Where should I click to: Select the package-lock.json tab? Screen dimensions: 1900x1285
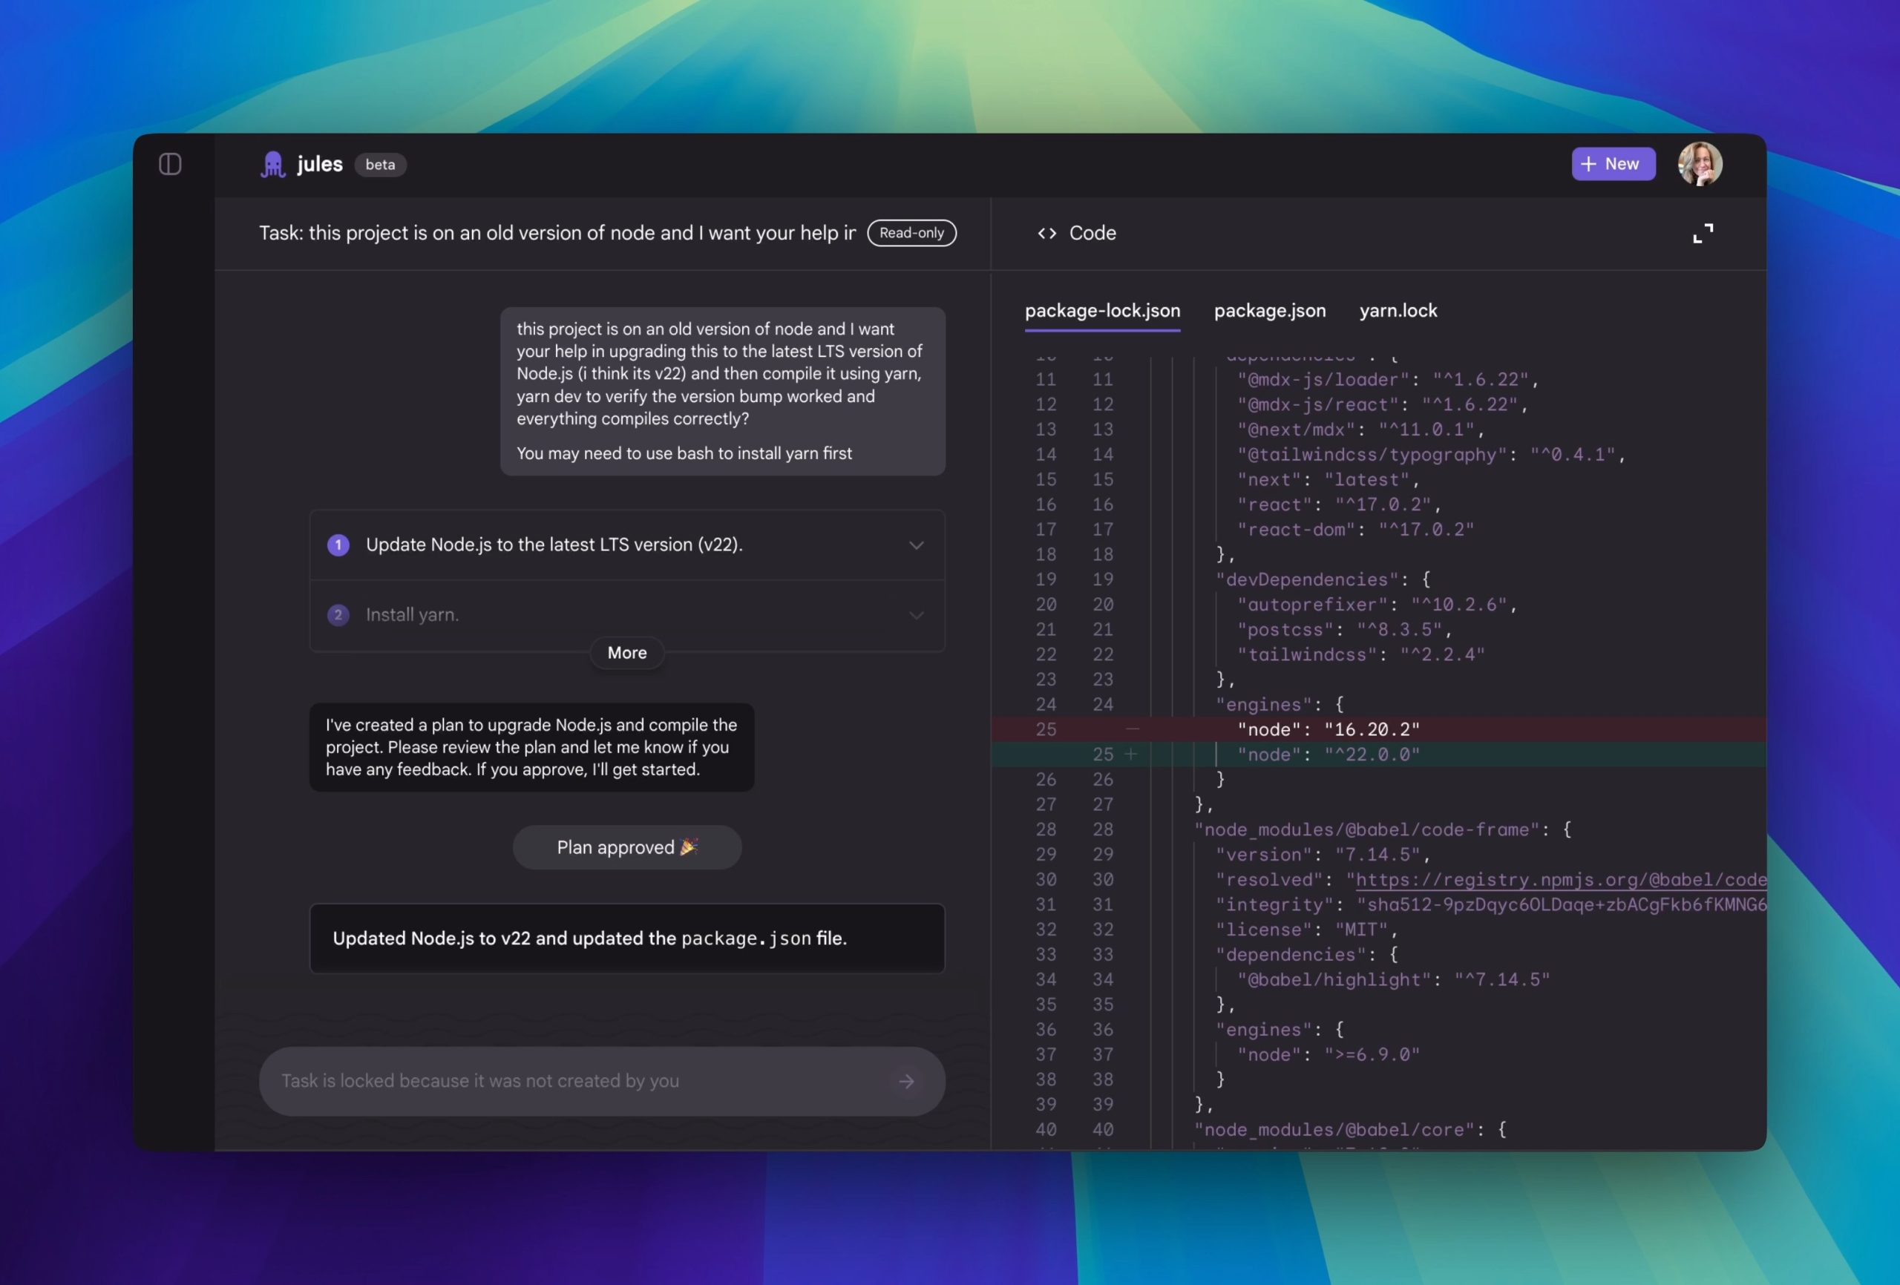1102,311
